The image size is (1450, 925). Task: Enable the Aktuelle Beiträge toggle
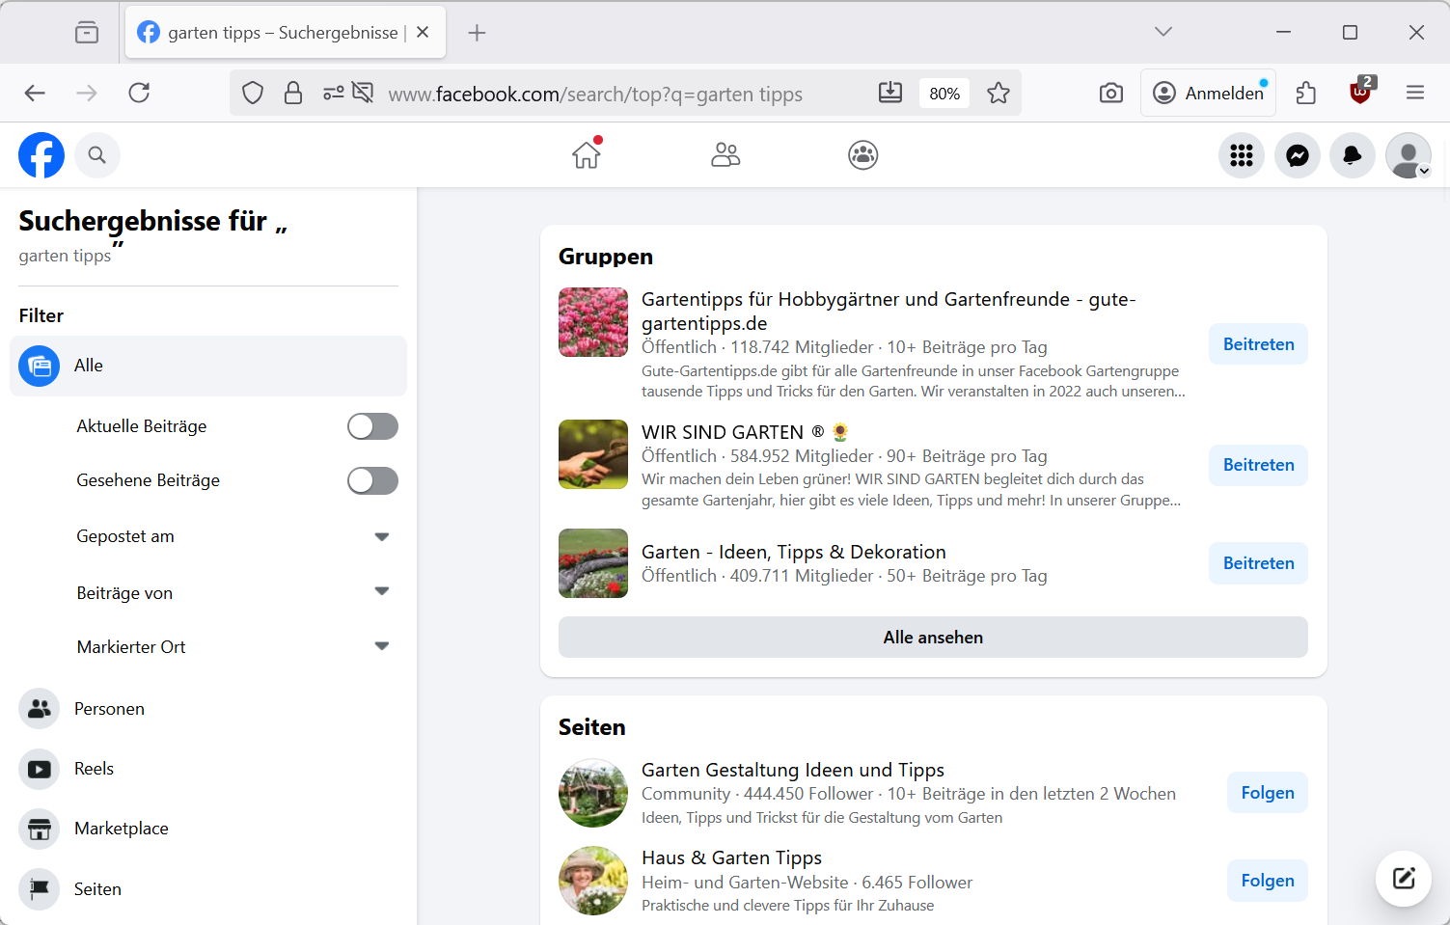click(x=372, y=426)
